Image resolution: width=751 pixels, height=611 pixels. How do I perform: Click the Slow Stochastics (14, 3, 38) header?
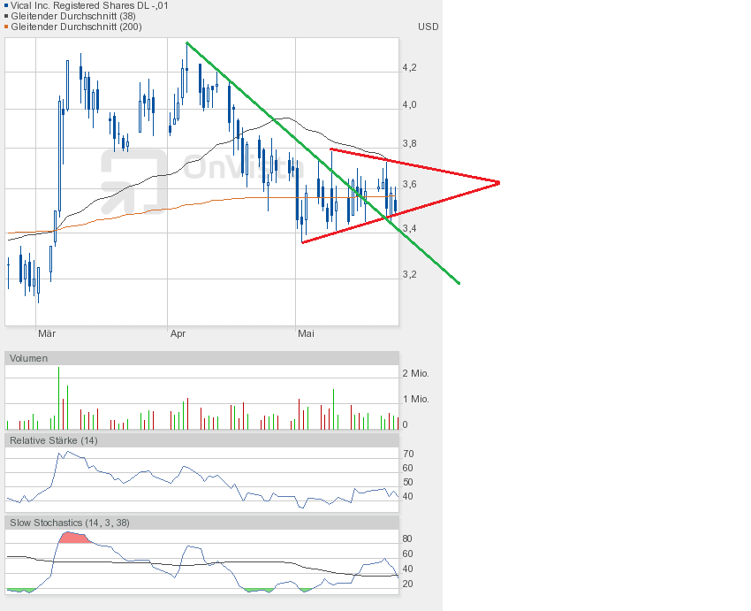(x=201, y=523)
